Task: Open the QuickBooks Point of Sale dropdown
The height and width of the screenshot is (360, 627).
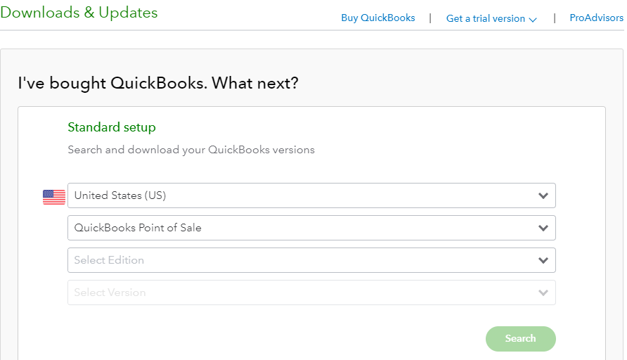Action: [x=311, y=228]
